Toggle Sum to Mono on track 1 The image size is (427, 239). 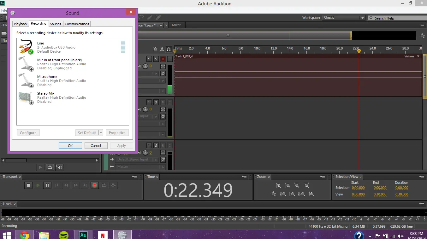163,66
